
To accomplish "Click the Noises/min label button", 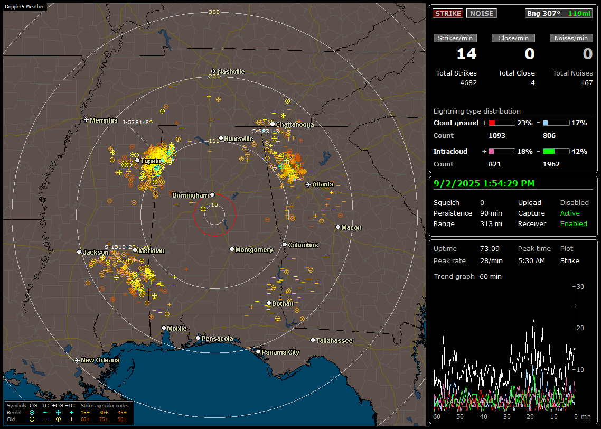I will pyautogui.click(x=571, y=38).
